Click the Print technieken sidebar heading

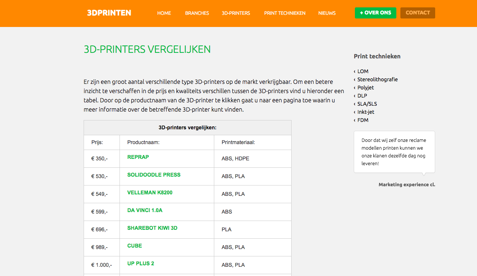377,56
